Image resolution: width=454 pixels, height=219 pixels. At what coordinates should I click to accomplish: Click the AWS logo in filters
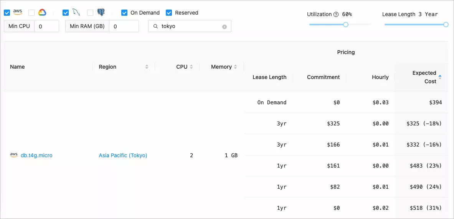pos(18,12)
